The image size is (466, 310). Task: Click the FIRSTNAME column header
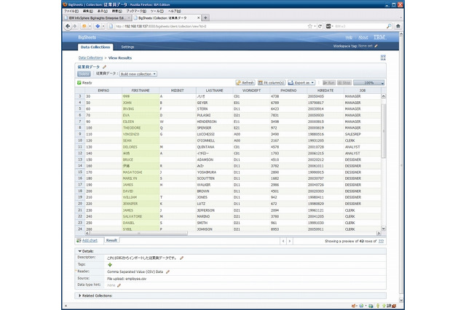pyautogui.click(x=141, y=90)
